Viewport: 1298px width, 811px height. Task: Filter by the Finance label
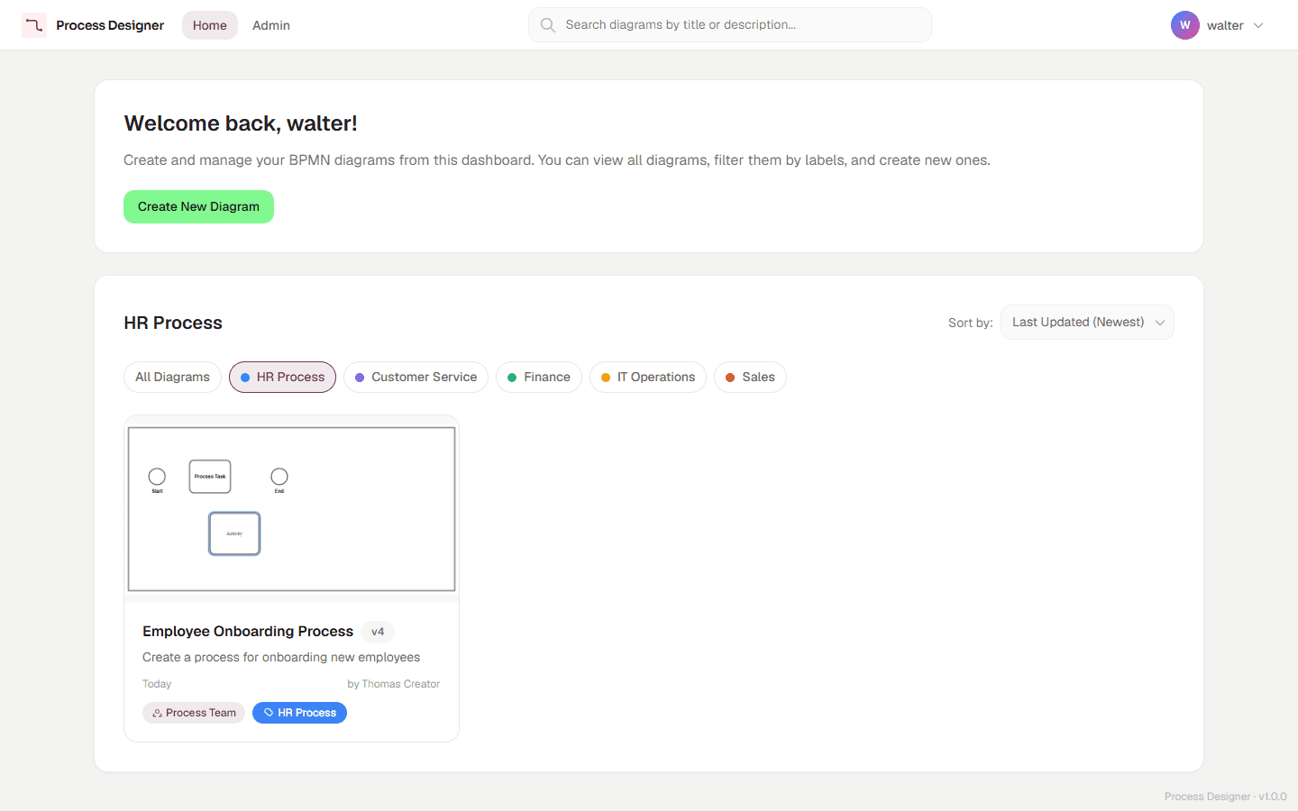click(539, 377)
